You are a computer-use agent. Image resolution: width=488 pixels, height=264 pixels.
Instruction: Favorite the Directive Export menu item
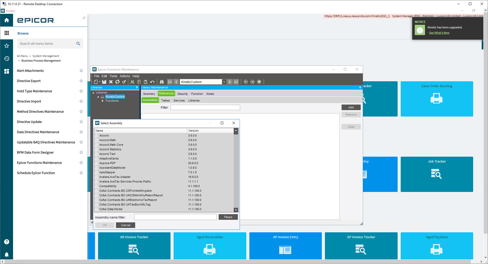point(81,81)
